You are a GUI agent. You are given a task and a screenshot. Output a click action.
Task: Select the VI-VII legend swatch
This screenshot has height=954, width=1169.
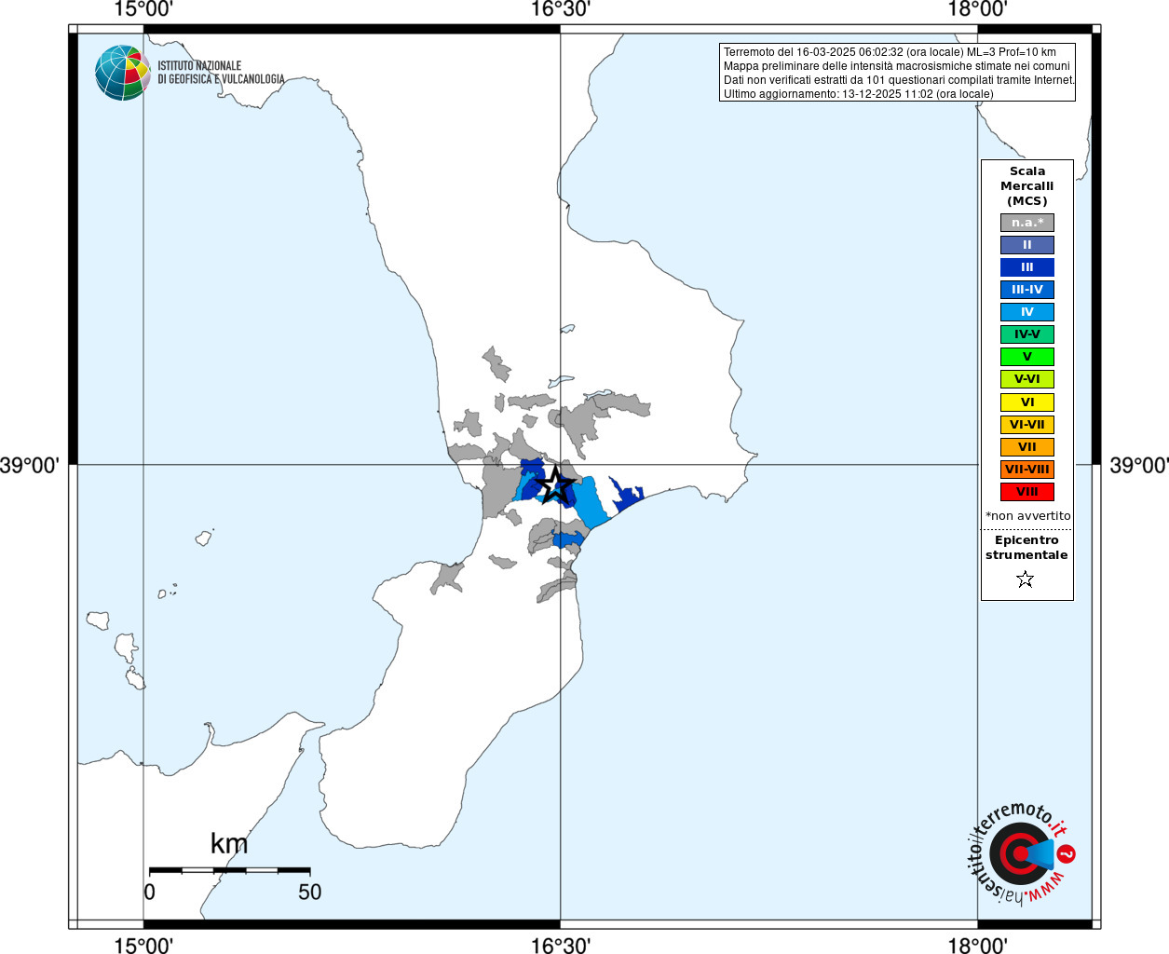pyautogui.click(x=1027, y=425)
